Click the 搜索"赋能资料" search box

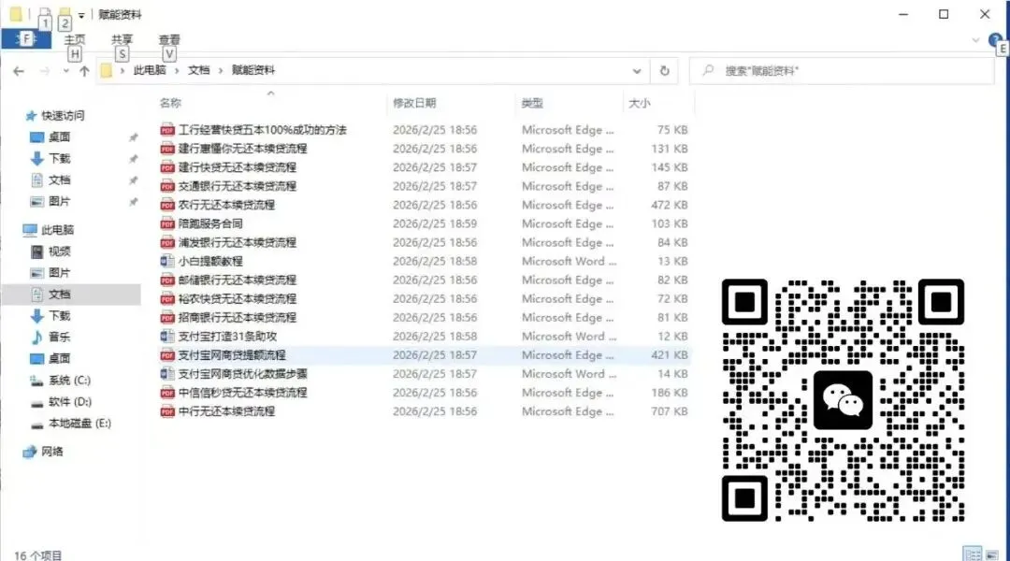coord(842,71)
